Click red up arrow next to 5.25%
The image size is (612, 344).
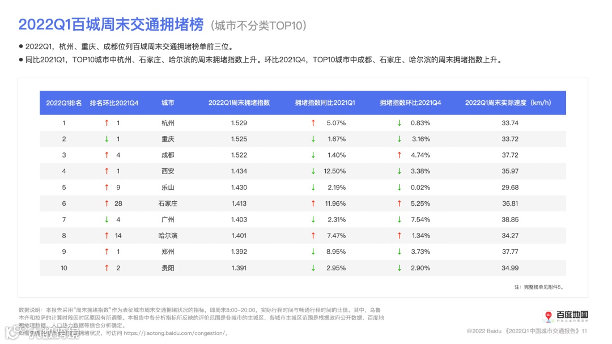(x=399, y=203)
